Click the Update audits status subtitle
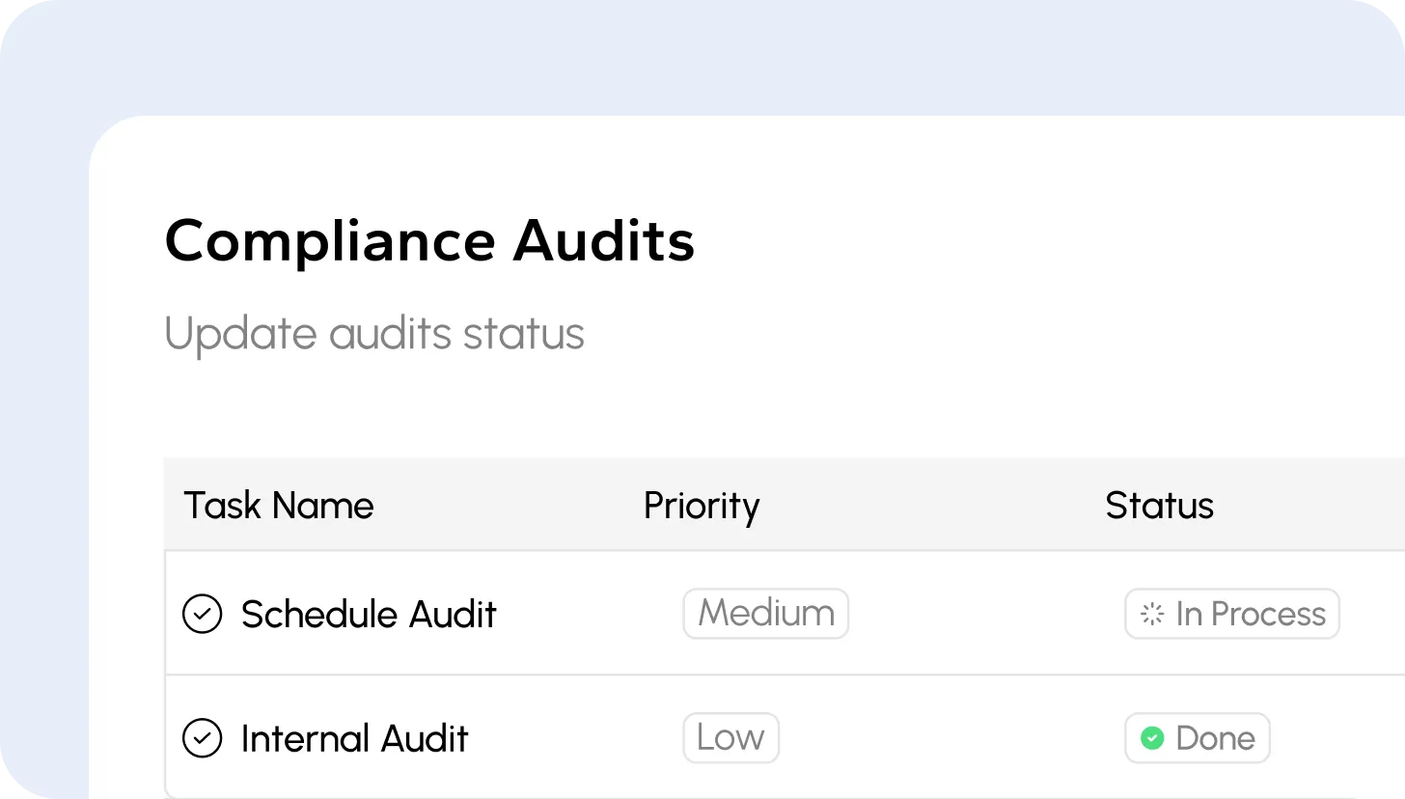The height and width of the screenshot is (799, 1405). point(374,335)
